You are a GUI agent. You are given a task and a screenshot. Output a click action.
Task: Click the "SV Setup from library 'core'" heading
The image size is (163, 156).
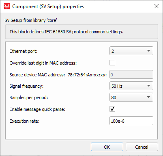tap(31, 20)
